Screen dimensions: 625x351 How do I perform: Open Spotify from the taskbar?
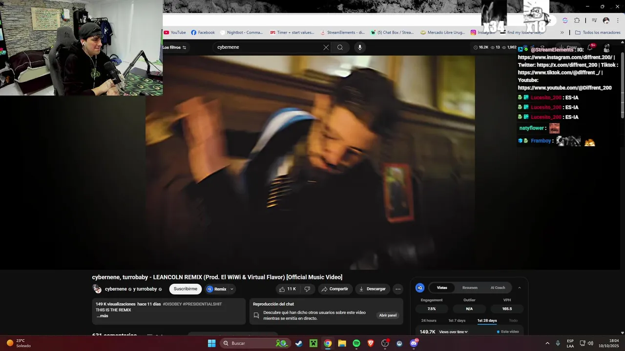point(356,343)
